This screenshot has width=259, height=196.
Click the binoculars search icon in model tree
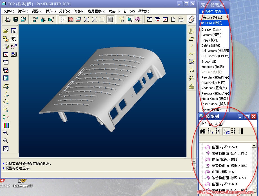(203, 131)
